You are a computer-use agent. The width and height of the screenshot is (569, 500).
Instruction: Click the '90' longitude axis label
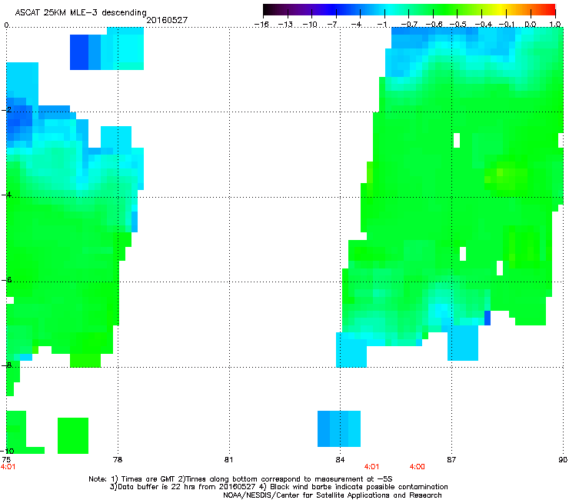coord(563,460)
